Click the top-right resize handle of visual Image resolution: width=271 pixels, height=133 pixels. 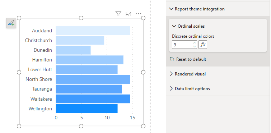tap(143, 18)
